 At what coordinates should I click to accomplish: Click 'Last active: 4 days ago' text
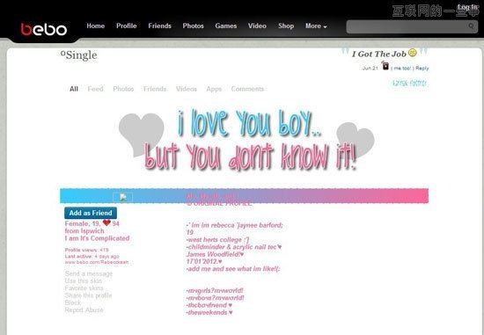pyautogui.click(x=92, y=257)
